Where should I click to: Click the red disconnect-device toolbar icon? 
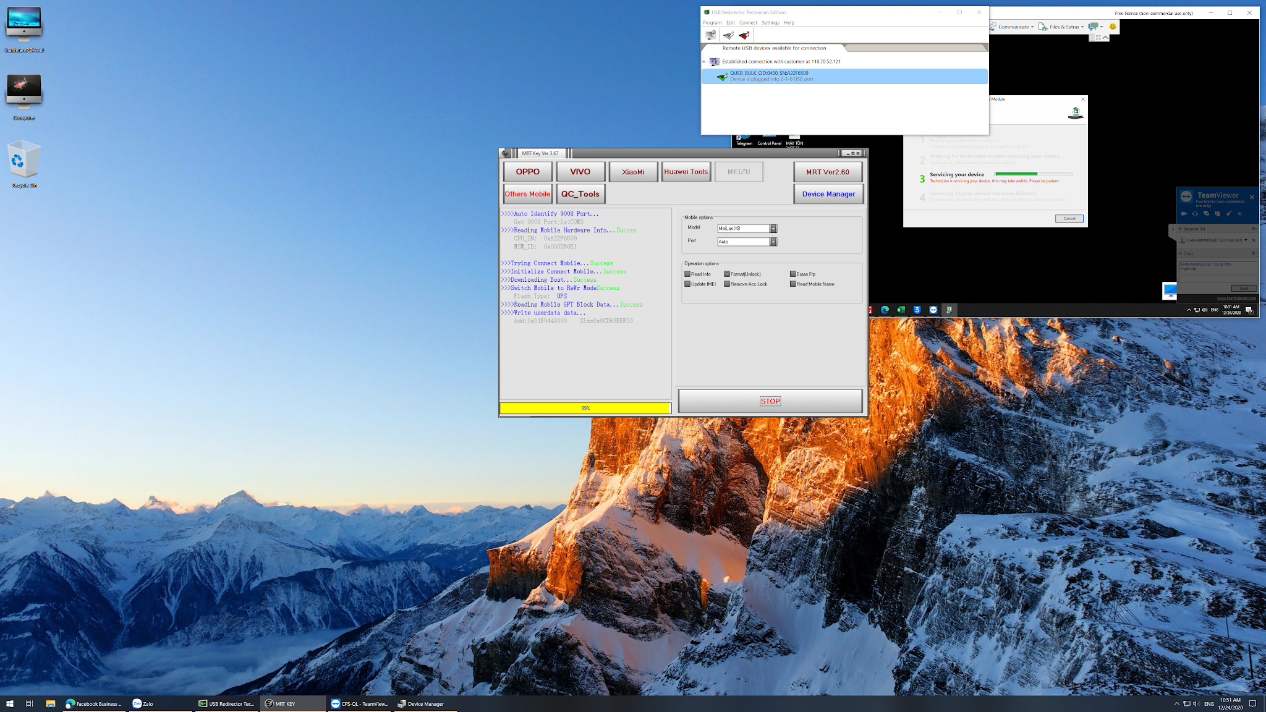[x=744, y=35]
